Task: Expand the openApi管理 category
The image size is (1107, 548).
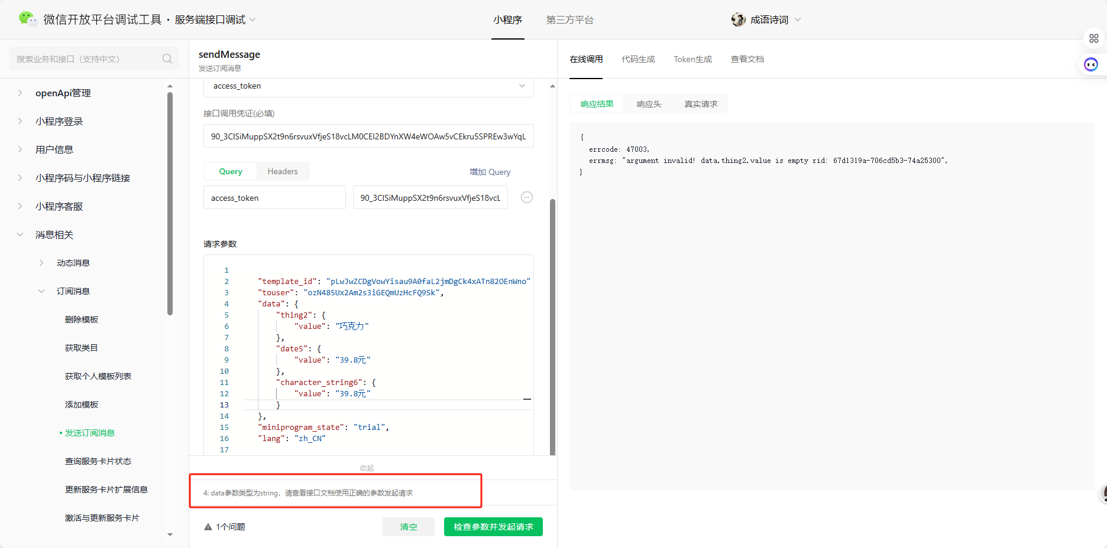Action: (20, 93)
